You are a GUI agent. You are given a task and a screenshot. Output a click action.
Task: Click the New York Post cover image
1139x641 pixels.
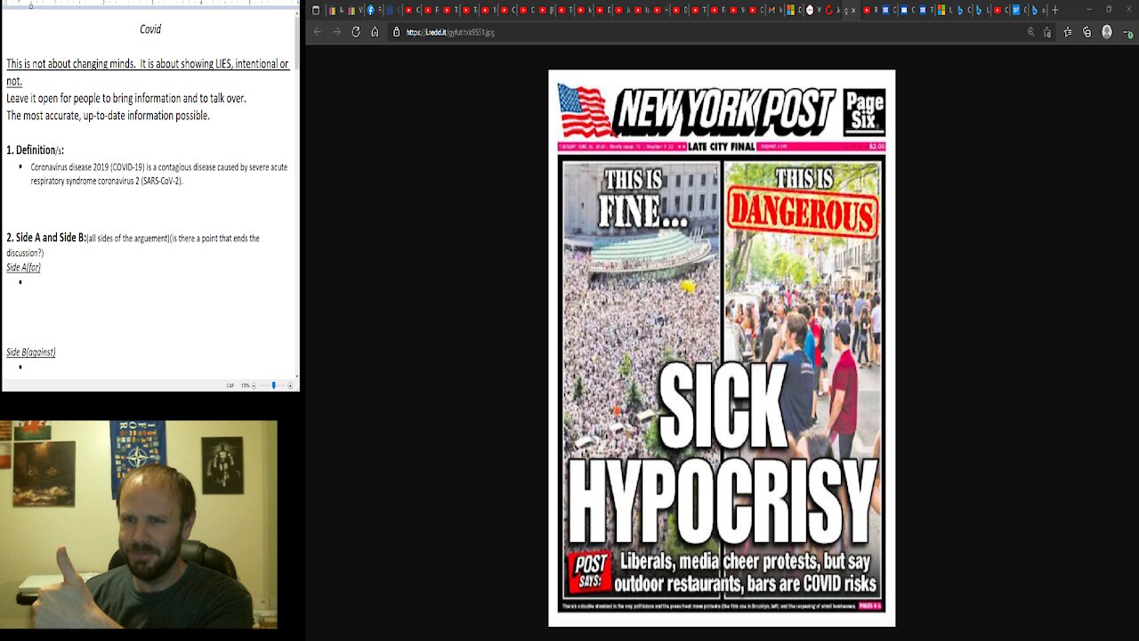tap(722, 348)
